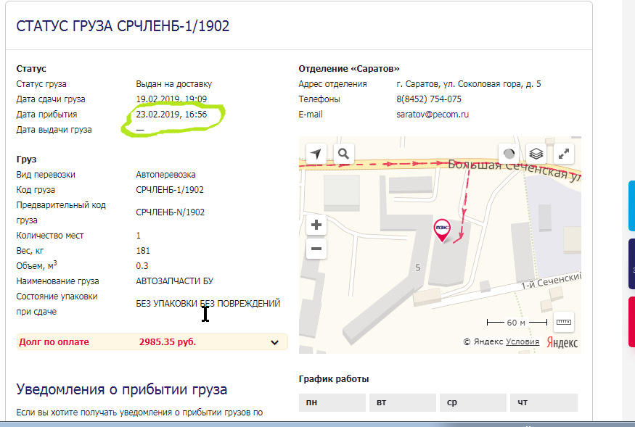The height and width of the screenshot is (427, 635).
Task: Select the вт weekday tab in schedule
Action: 402,402
